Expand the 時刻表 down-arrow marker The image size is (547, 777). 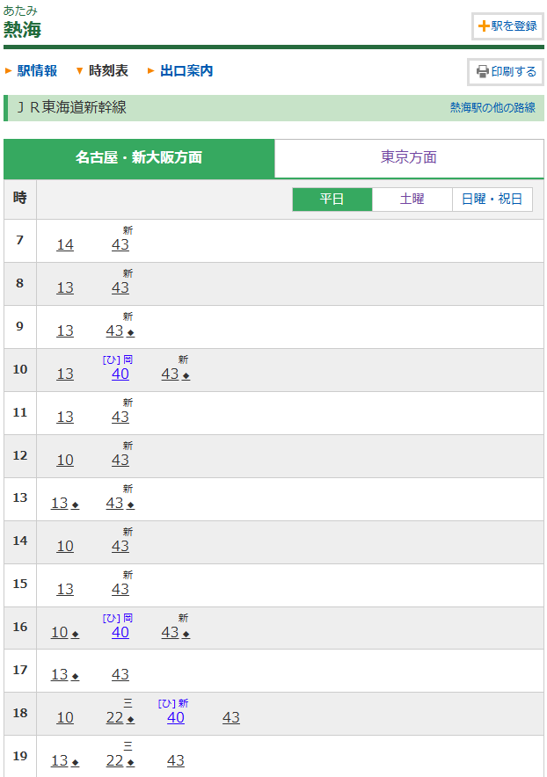coord(80,70)
